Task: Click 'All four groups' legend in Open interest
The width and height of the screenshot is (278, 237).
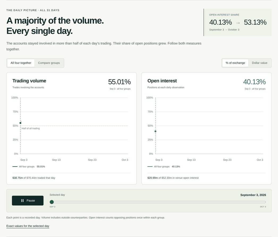Action: click(x=162, y=166)
